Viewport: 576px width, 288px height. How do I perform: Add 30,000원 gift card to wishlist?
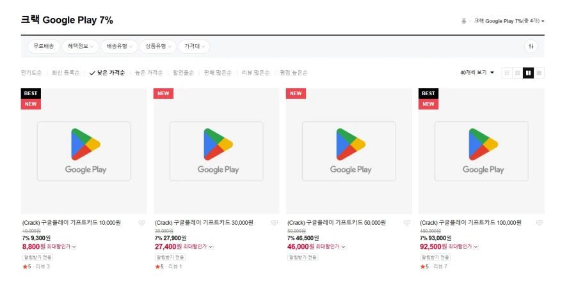click(x=275, y=223)
